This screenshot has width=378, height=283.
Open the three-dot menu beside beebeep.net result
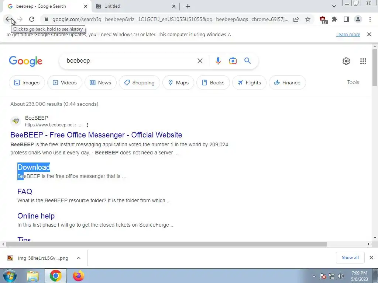click(87, 125)
